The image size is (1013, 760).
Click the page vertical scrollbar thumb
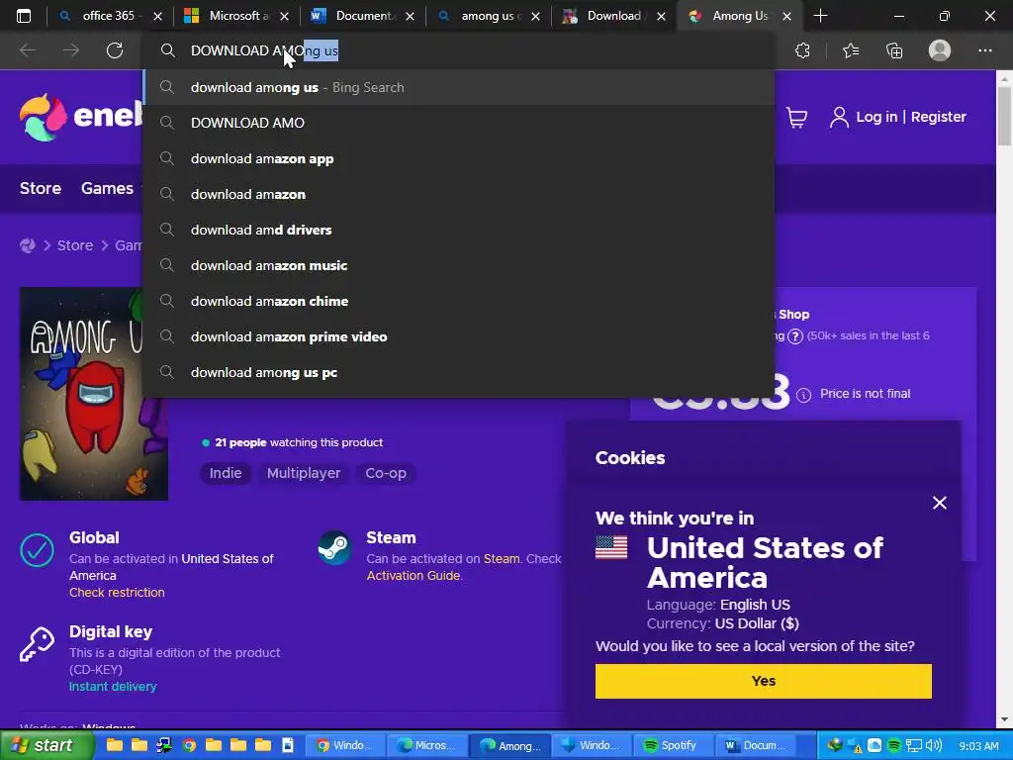tap(1004, 117)
